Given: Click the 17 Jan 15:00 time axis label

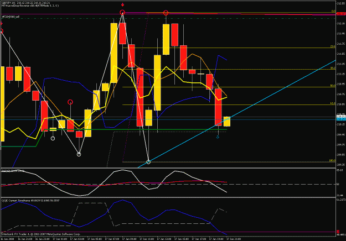Looking at the screenshot, I should pyautogui.click(x=182, y=239).
